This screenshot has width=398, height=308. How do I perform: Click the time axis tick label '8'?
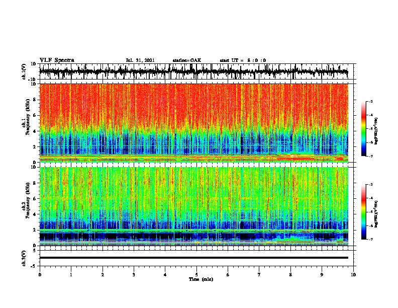[290, 275]
